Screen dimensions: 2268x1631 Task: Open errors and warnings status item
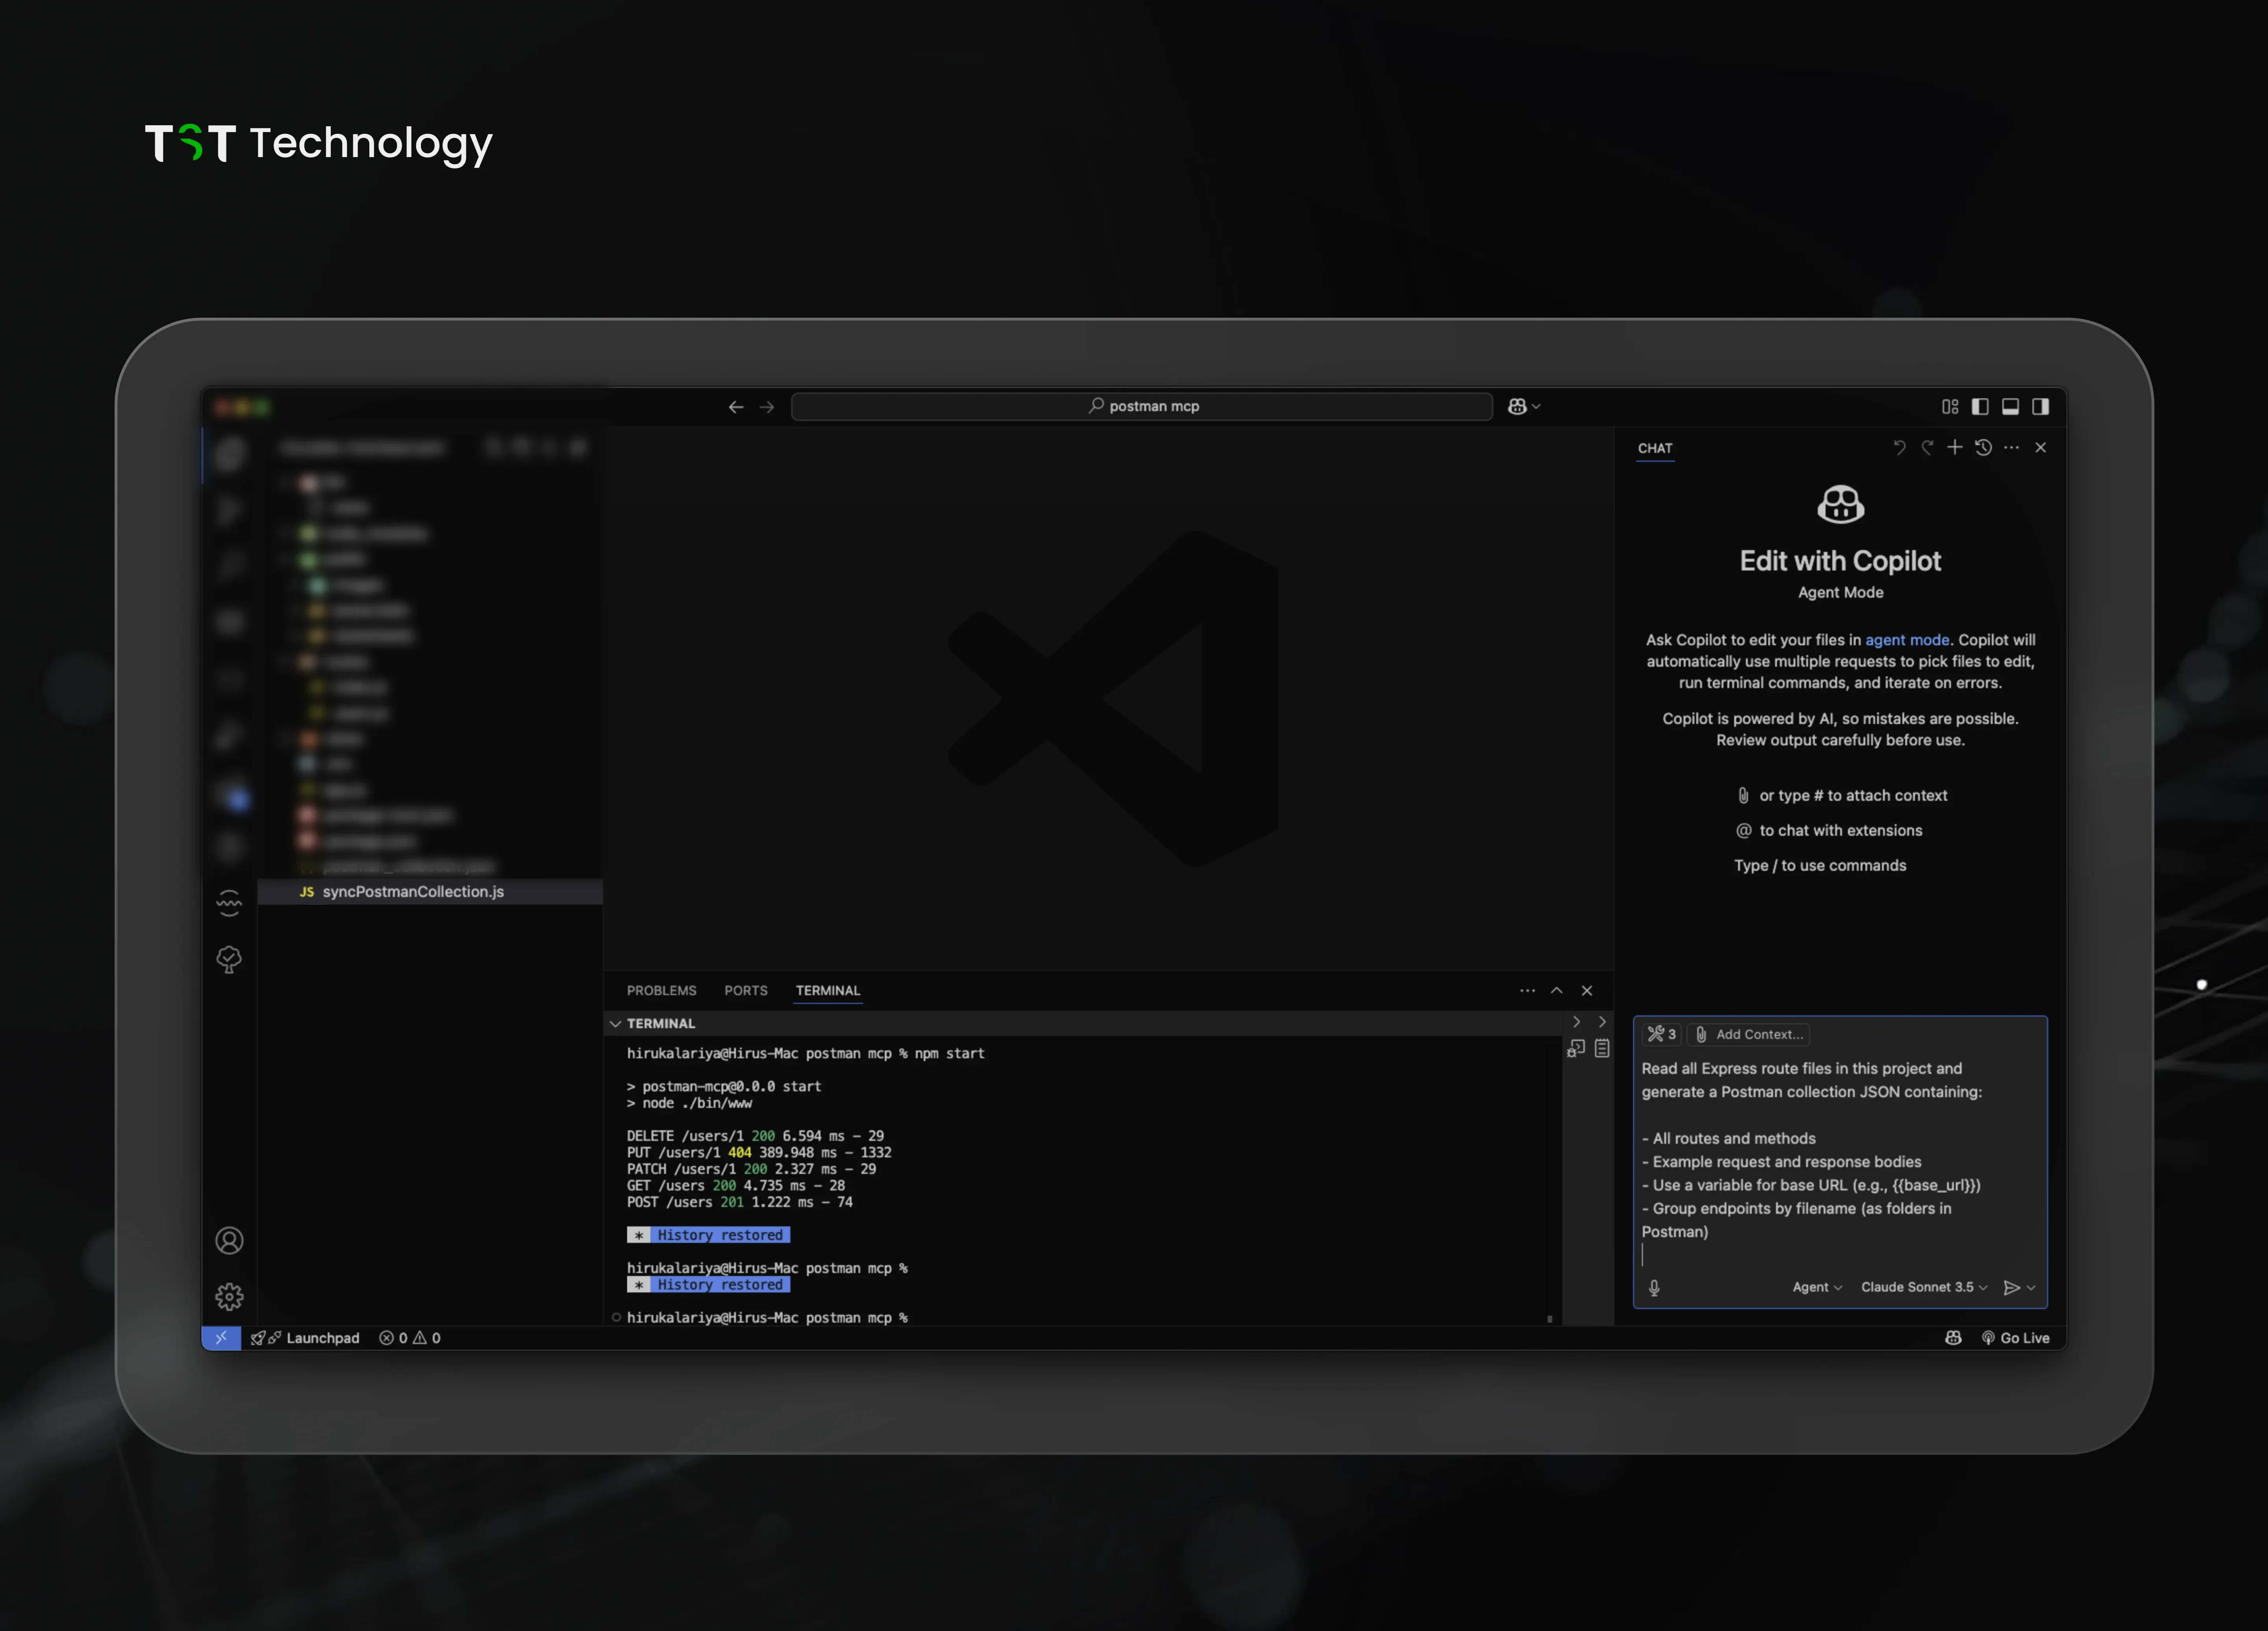tap(410, 1338)
